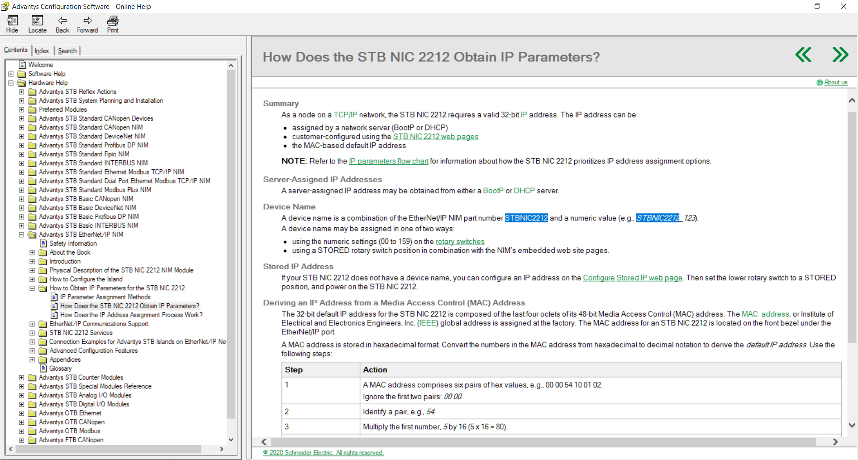This screenshot has height=460, width=858.
Task: Open the Welcome page icon in contents
Action: 22,65
